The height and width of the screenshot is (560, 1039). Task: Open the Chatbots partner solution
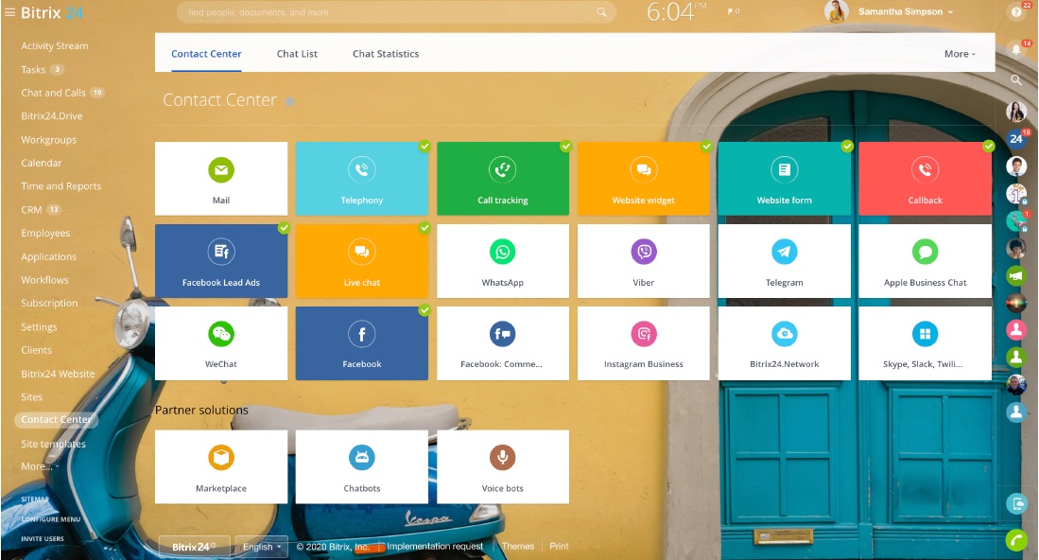pos(362,465)
